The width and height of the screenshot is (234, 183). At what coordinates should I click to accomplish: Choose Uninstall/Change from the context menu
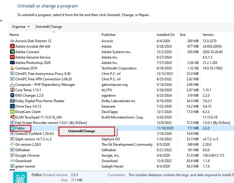pos(87,131)
